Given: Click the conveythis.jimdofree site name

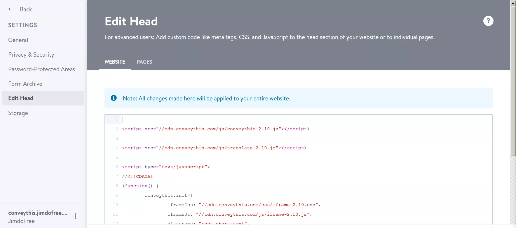Looking at the screenshot, I should (38, 213).
